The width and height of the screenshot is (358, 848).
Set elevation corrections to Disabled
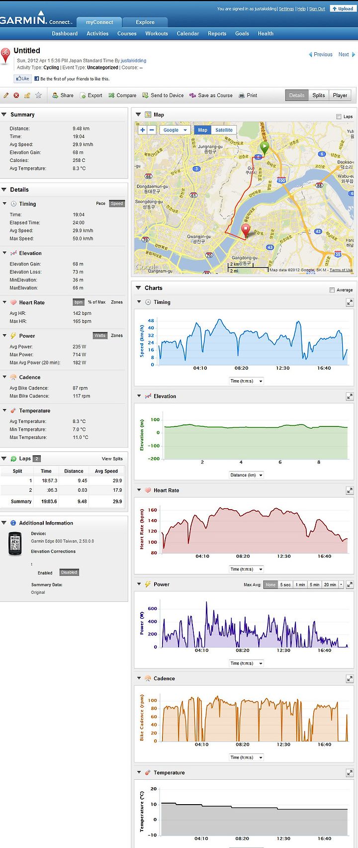[69, 572]
